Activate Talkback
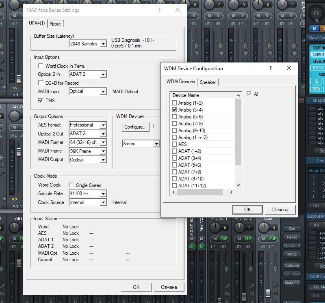Image resolution: width=325 pixels, height=303 pixels. coord(292,266)
